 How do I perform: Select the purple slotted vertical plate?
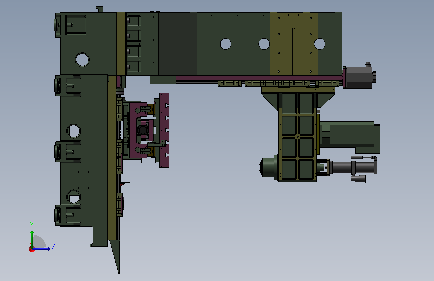[164, 130]
